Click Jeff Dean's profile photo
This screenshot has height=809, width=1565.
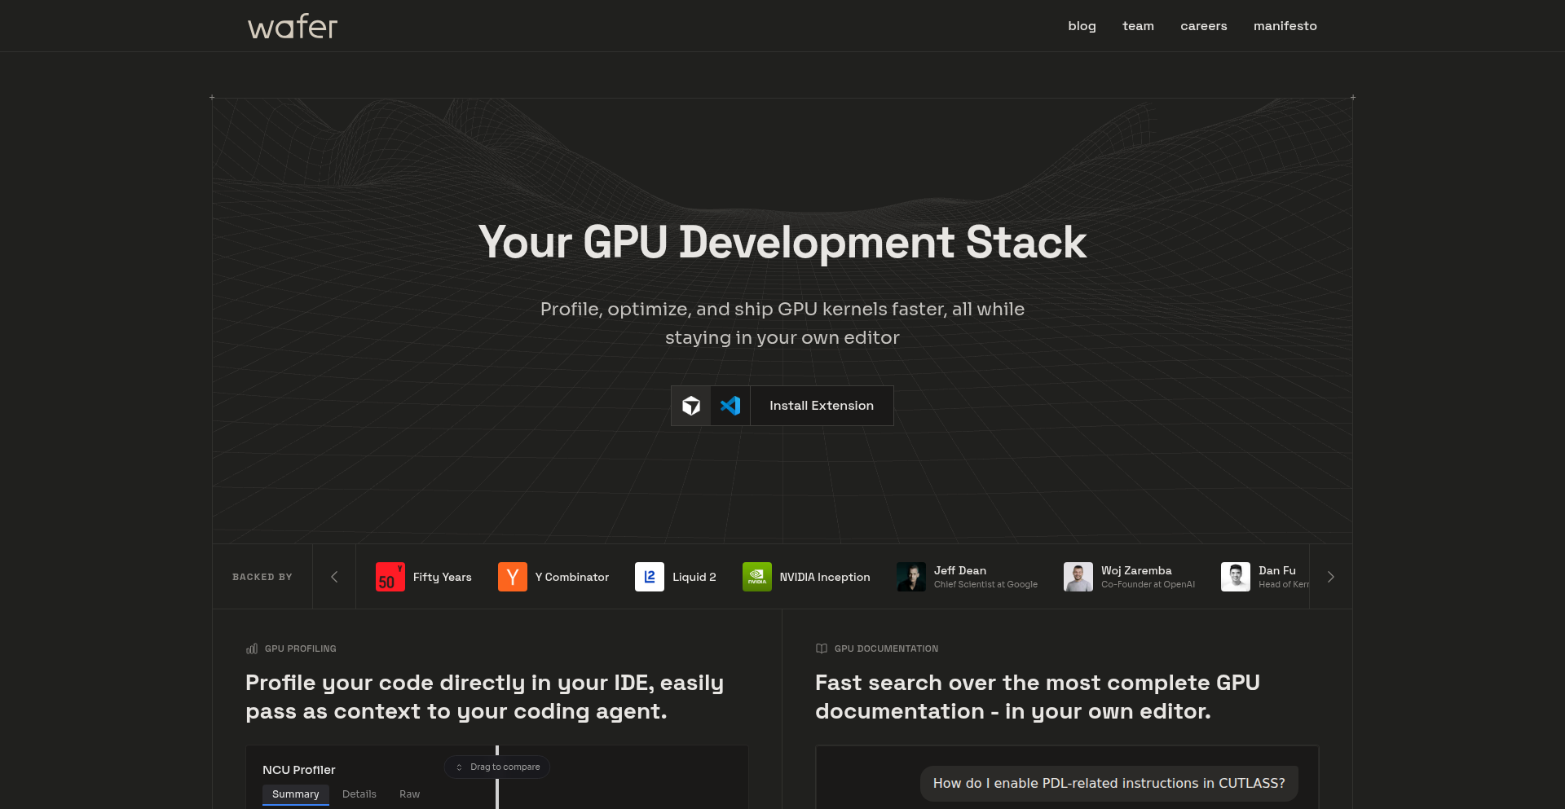click(x=911, y=576)
